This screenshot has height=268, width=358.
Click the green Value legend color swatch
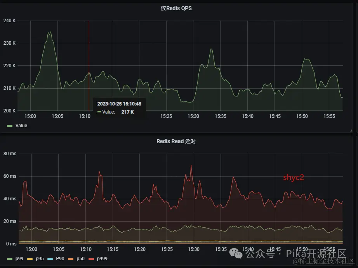[10, 126]
